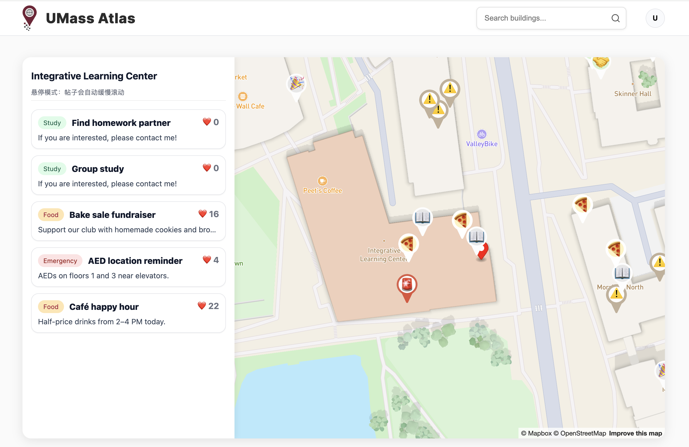Click the red emergency siren map marker

click(x=407, y=284)
